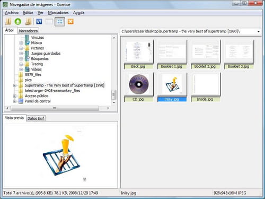The height and width of the screenshot is (199, 265).
Task: Click the blank white toolbar button
Action: [49, 22]
